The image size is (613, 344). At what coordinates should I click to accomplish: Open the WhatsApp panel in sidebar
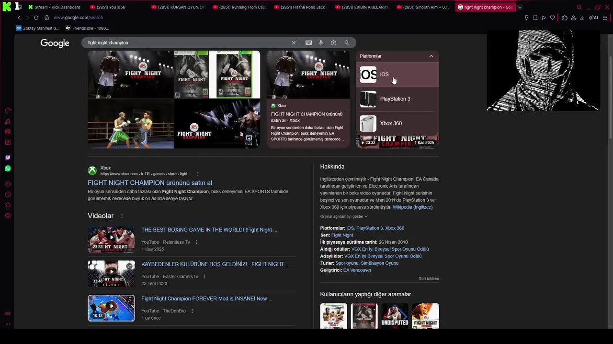8,169
